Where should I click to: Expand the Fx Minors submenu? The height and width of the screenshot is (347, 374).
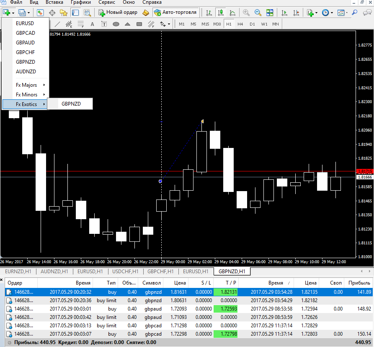pos(26,95)
